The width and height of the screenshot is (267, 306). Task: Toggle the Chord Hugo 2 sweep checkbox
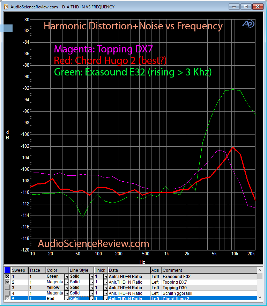coord(7,298)
